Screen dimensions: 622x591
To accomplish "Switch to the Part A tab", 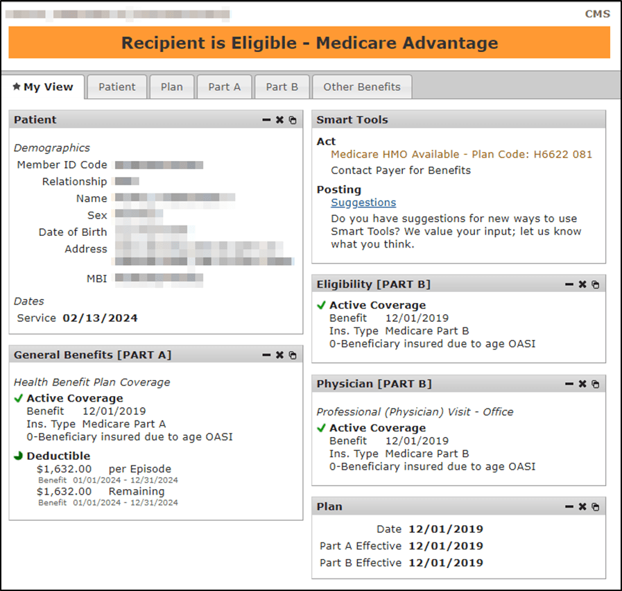I will click(225, 87).
